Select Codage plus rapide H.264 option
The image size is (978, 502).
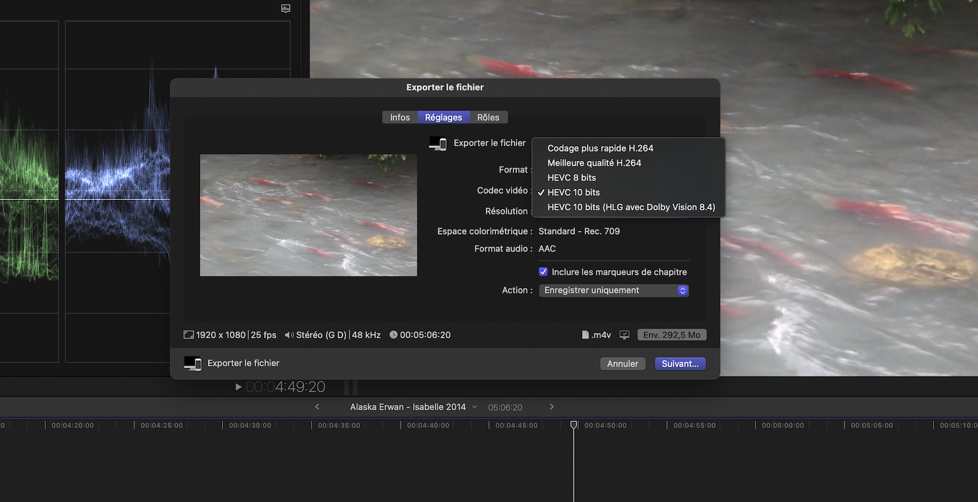[600, 149]
